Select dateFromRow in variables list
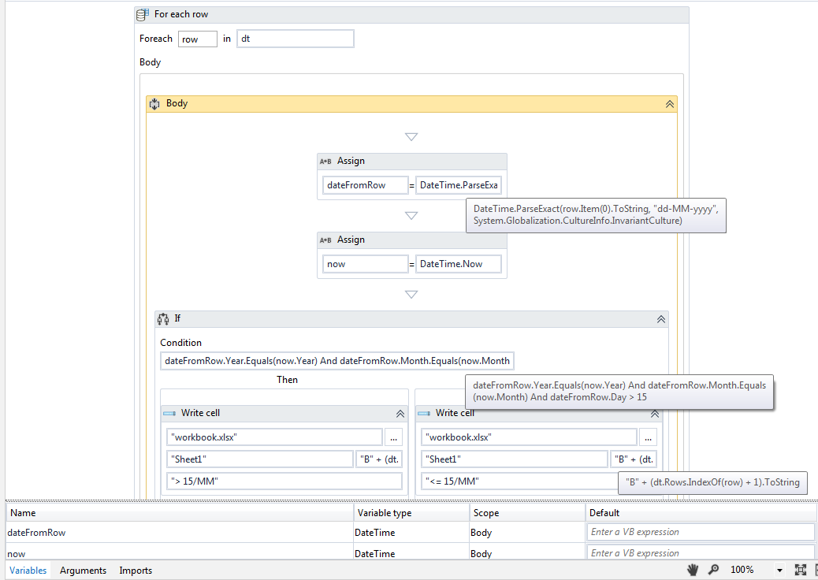The width and height of the screenshot is (818, 580). (x=180, y=533)
